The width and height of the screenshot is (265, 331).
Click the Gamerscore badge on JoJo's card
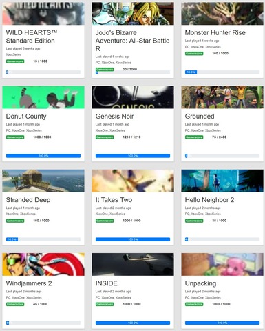pyautogui.click(x=105, y=69)
